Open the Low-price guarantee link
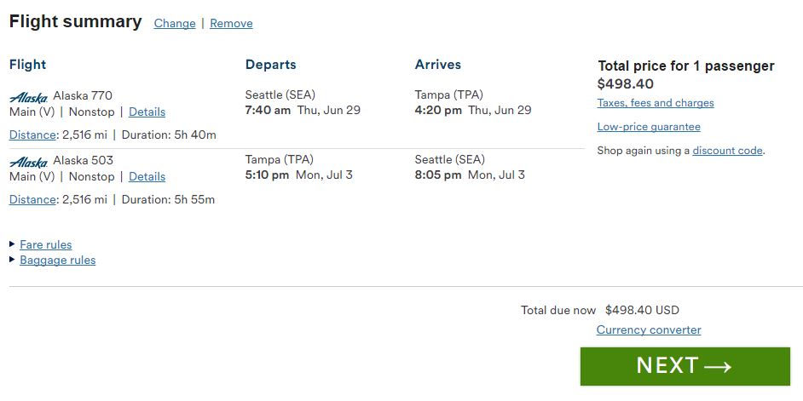 click(x=649, y=127)
